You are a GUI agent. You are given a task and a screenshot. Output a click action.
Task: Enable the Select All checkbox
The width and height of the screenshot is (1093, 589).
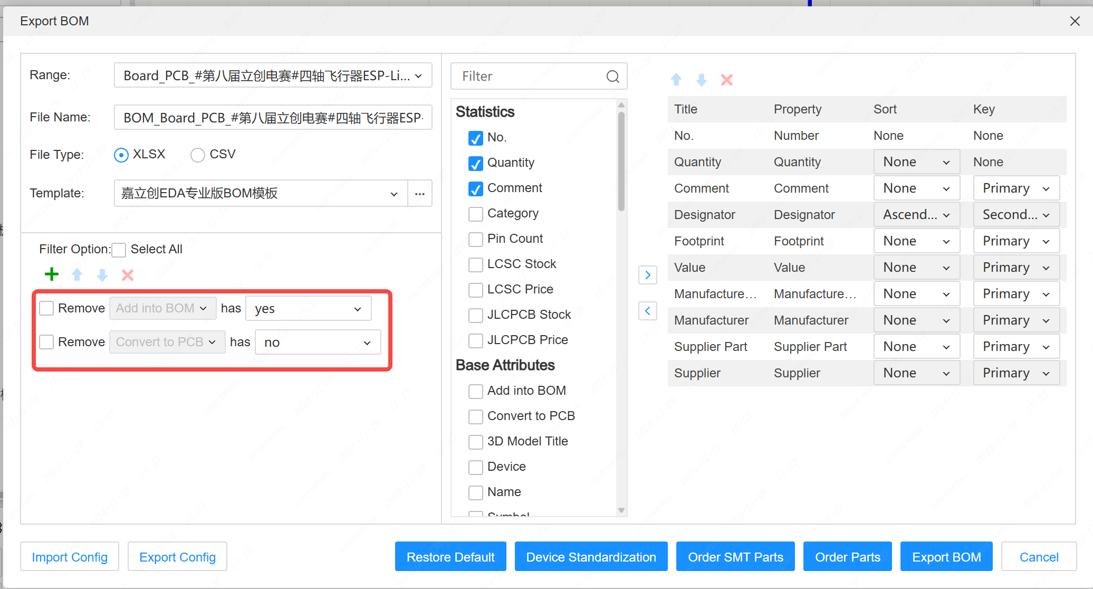[119, 250]
